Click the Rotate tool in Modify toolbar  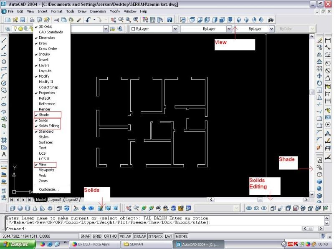(x=319, y=83)
